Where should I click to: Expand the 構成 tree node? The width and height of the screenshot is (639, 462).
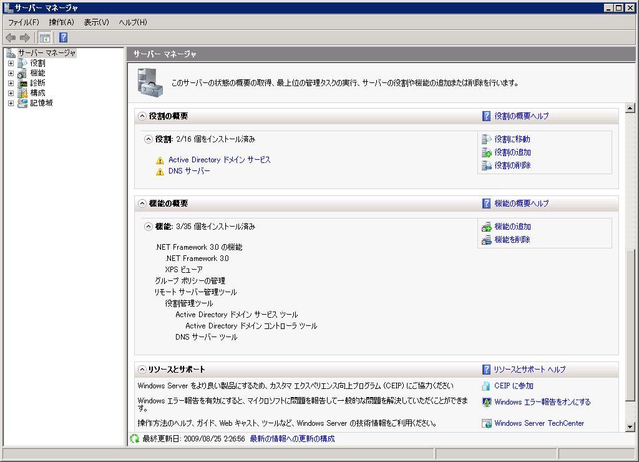tap(11, 94)
